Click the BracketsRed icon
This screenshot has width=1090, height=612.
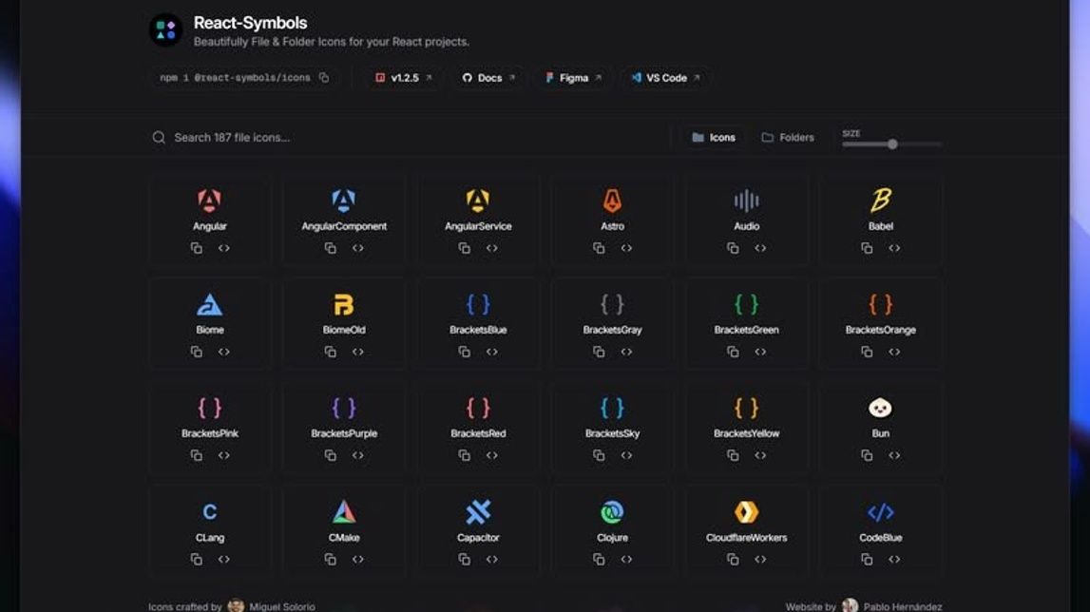point(478,408)
